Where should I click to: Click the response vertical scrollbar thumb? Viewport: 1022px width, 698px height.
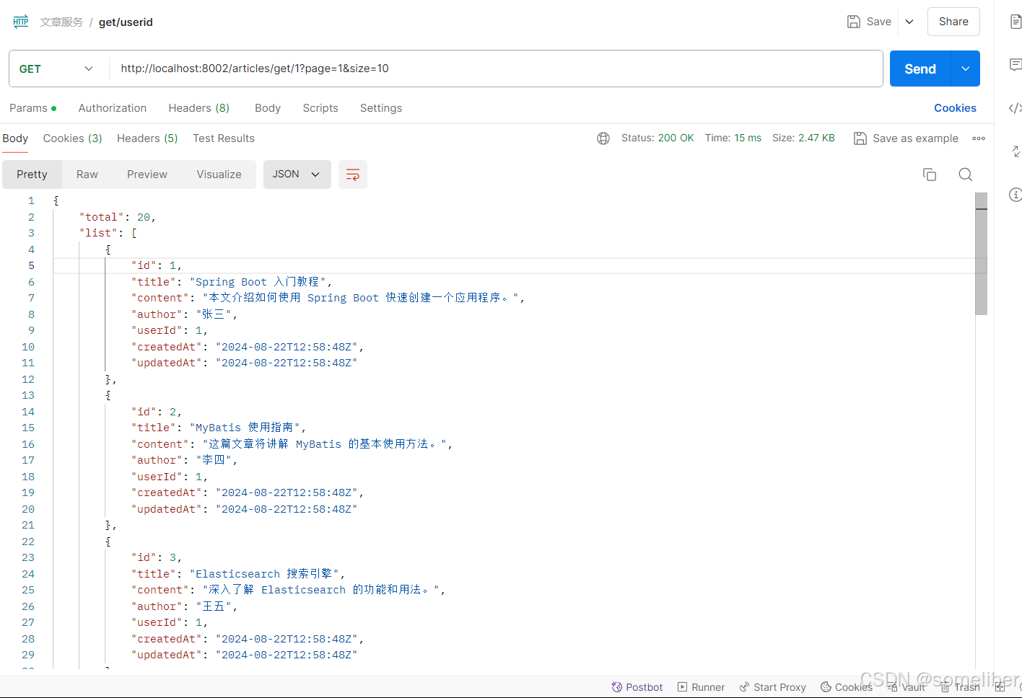pos(981,254)
